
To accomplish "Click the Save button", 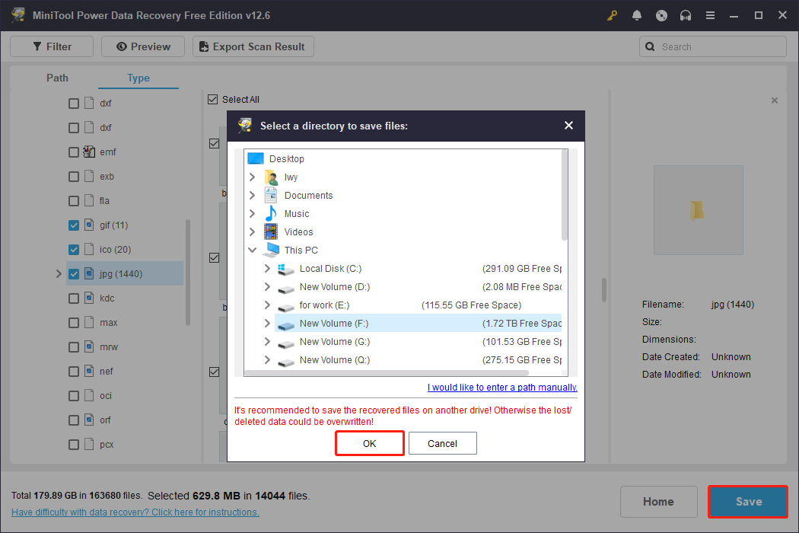I will tap(748, 502).
